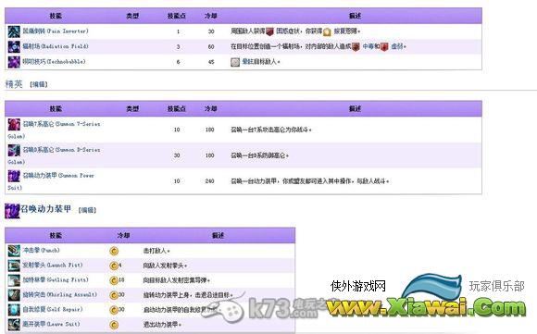
Task: Click the edit link beside 召唤动力装甲 heading
Action: 87,210
